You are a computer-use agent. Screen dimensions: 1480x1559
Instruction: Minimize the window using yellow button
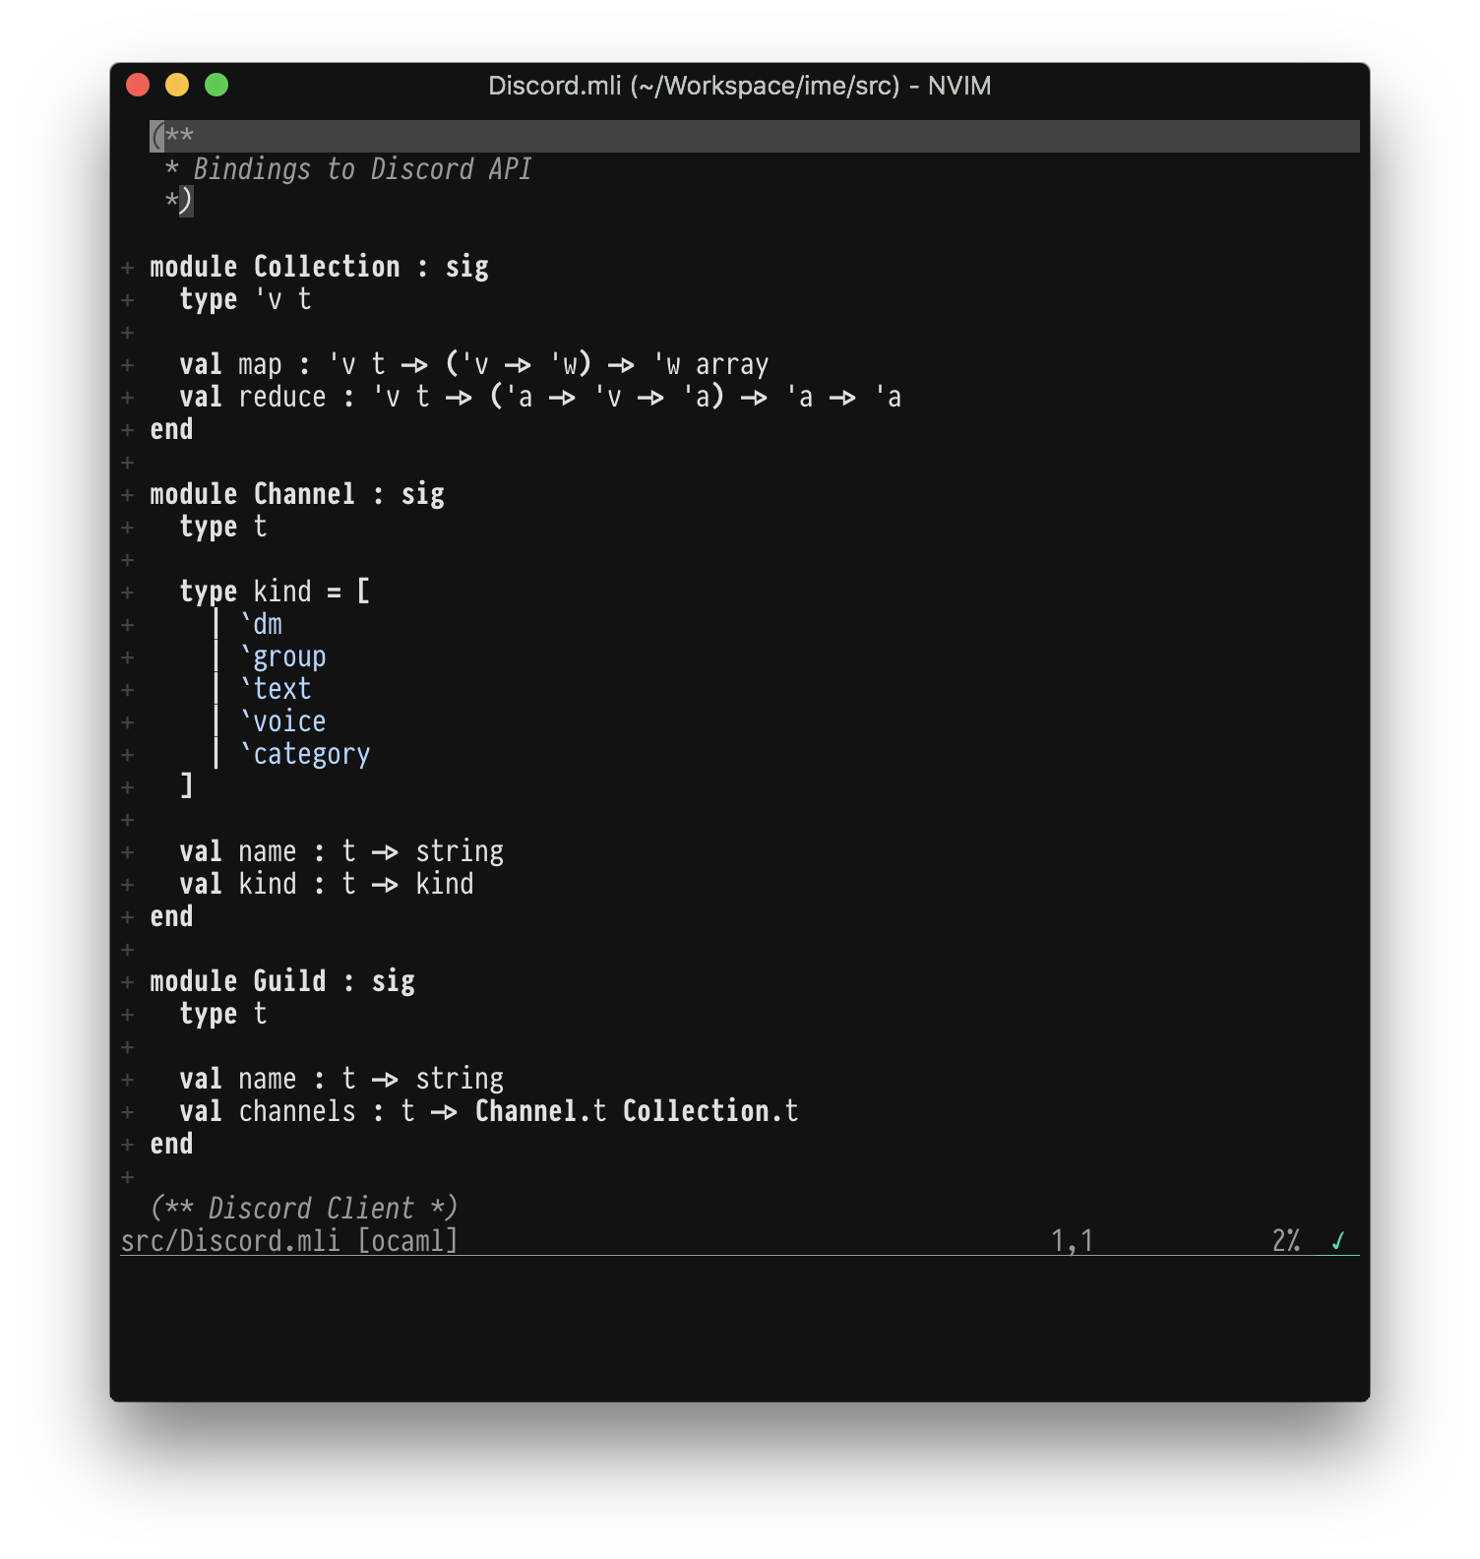click(177, 86)
